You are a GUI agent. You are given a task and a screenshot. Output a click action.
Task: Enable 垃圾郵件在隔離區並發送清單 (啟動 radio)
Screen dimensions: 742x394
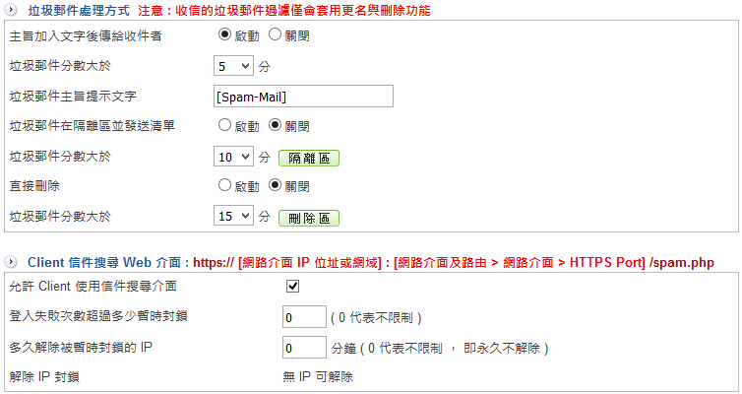(224, 125)
